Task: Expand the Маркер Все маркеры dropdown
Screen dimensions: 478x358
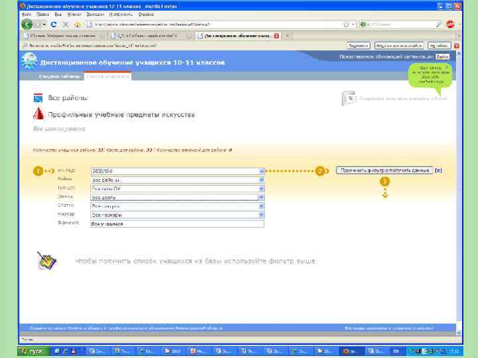Action: click(x=262, y=215)
